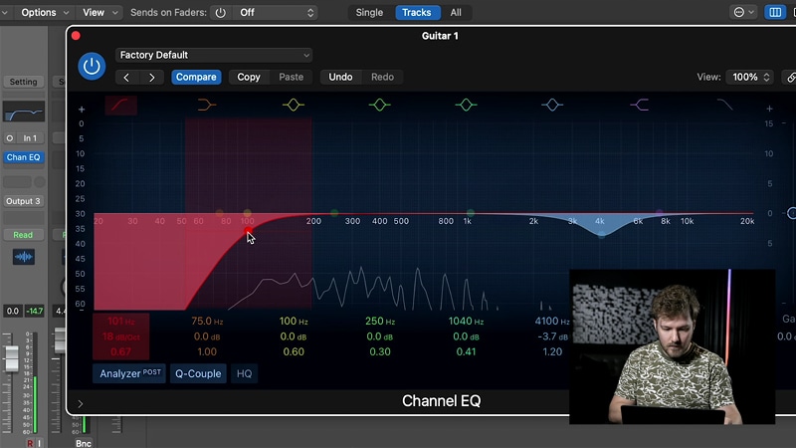Toggle the record enable R button
796x448 pixels.
30,443
